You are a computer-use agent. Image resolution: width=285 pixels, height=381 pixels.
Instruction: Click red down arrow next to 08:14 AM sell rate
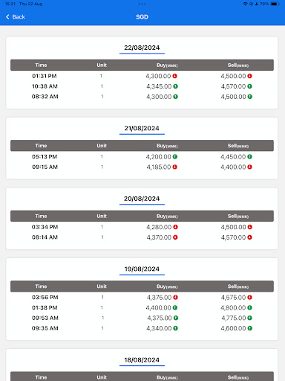point(249,237)
